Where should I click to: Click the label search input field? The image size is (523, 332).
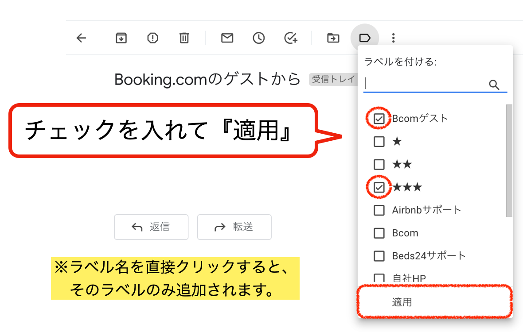coord(425,84)
